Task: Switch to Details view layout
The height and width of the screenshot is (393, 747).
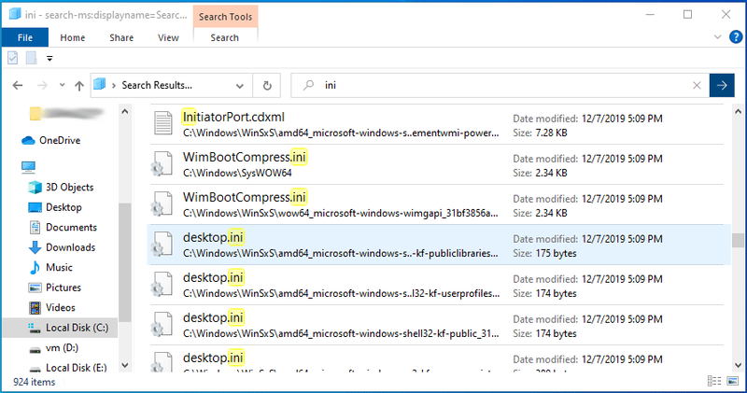Action: click(714, 381)
